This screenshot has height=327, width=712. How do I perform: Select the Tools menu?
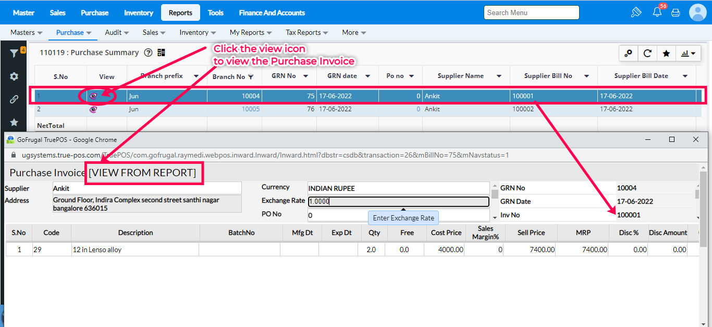(x=216, y=12)
